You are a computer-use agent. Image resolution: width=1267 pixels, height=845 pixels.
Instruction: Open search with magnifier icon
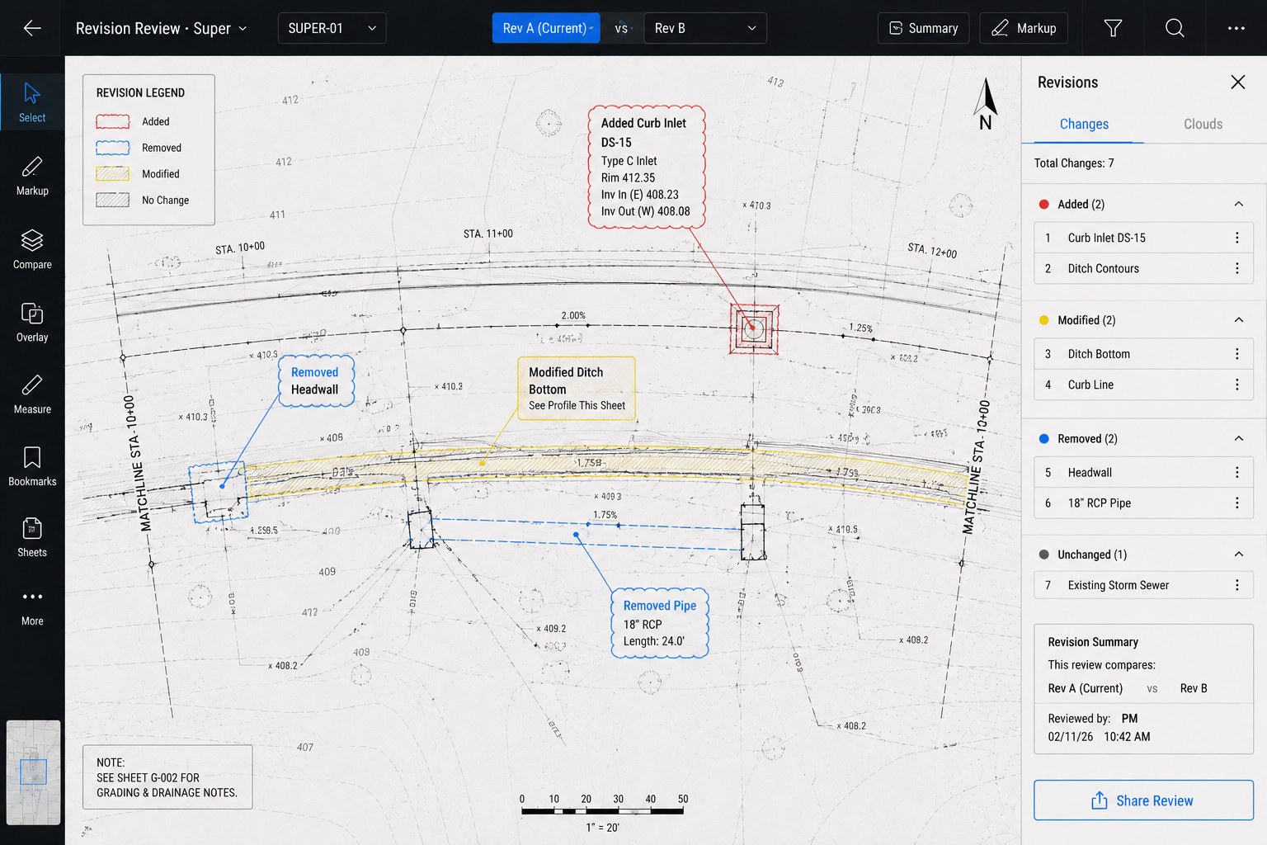pyautogui.click(x=1175, y=28)
